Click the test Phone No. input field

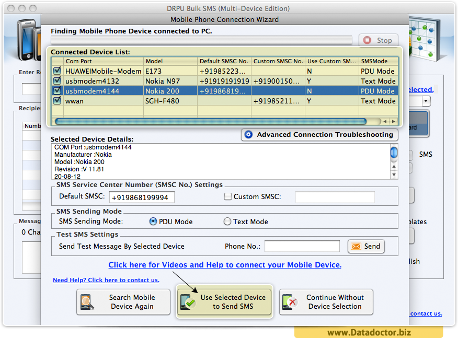coord(302,246)
